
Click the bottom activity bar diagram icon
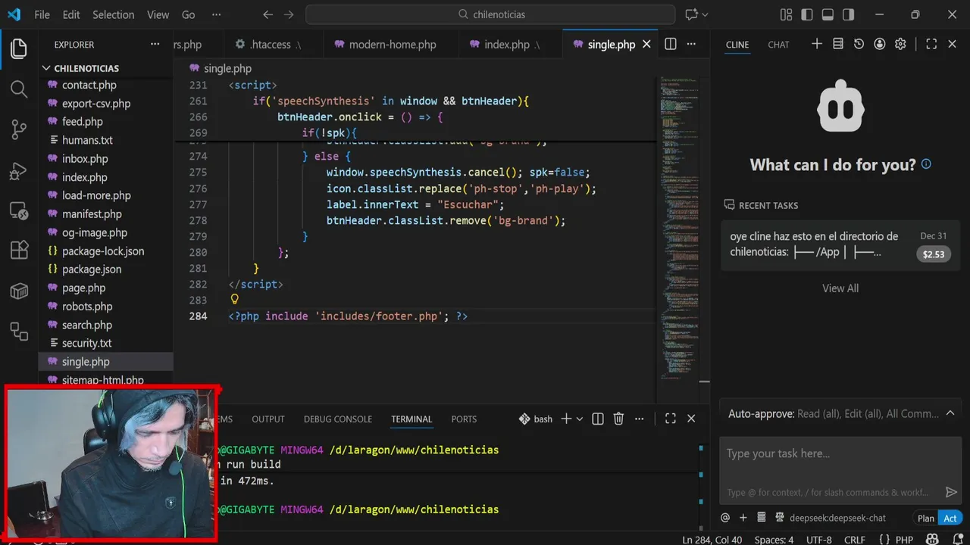click(x=19, y=331)
